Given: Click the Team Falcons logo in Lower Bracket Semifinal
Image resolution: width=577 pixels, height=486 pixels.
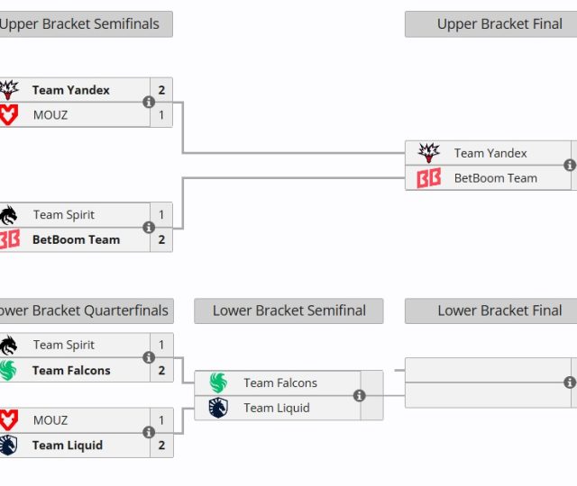Looking at the screenshot, I should pyautogui.click(x=218, y=383).
